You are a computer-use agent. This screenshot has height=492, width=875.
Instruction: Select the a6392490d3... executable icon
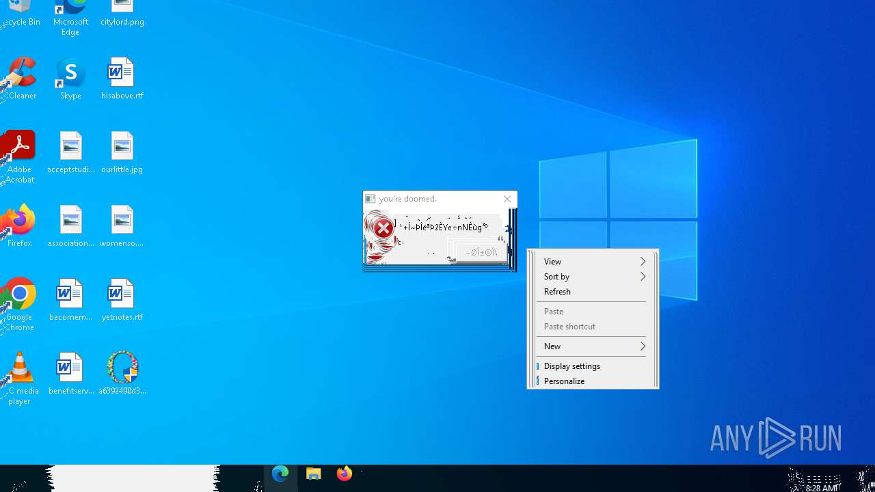point(122,374)
